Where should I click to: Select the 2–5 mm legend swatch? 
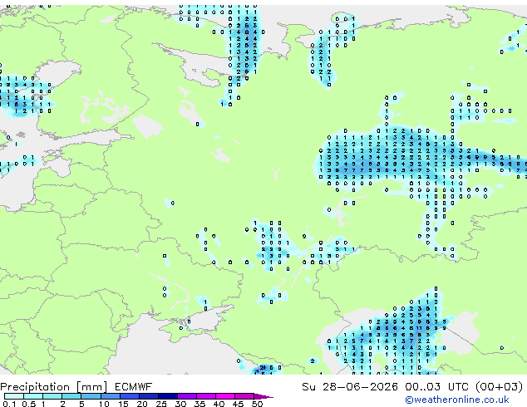[x=71, y=396]
